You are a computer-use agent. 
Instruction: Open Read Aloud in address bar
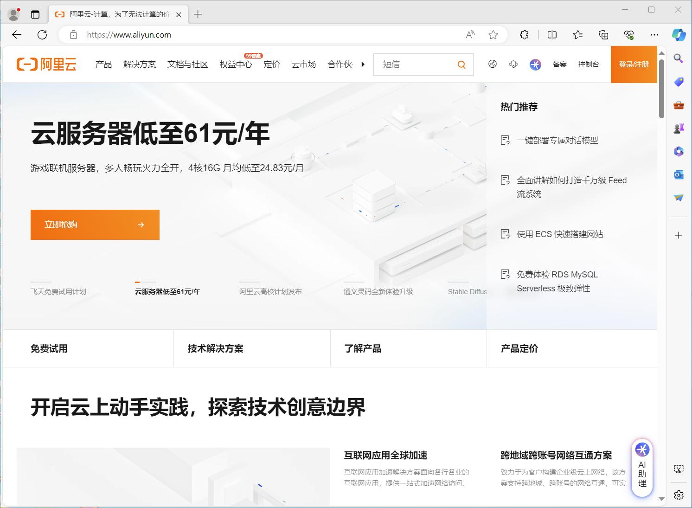(470, 35)
